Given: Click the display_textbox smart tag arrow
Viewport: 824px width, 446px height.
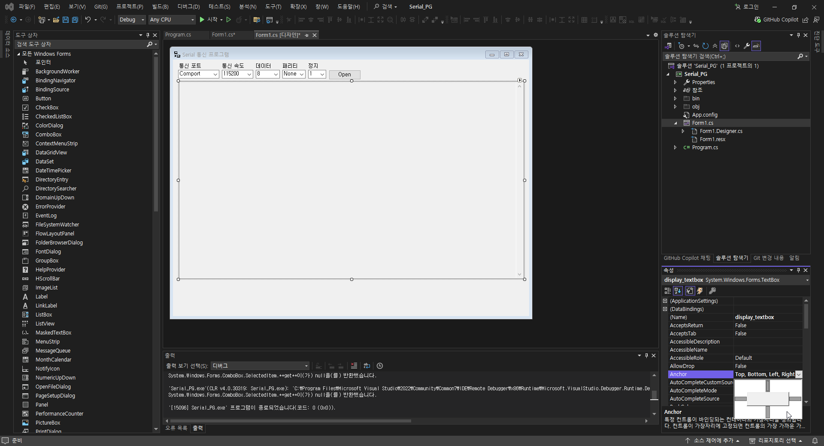Looking at the screenshot, I should click(x=520, y=80).
